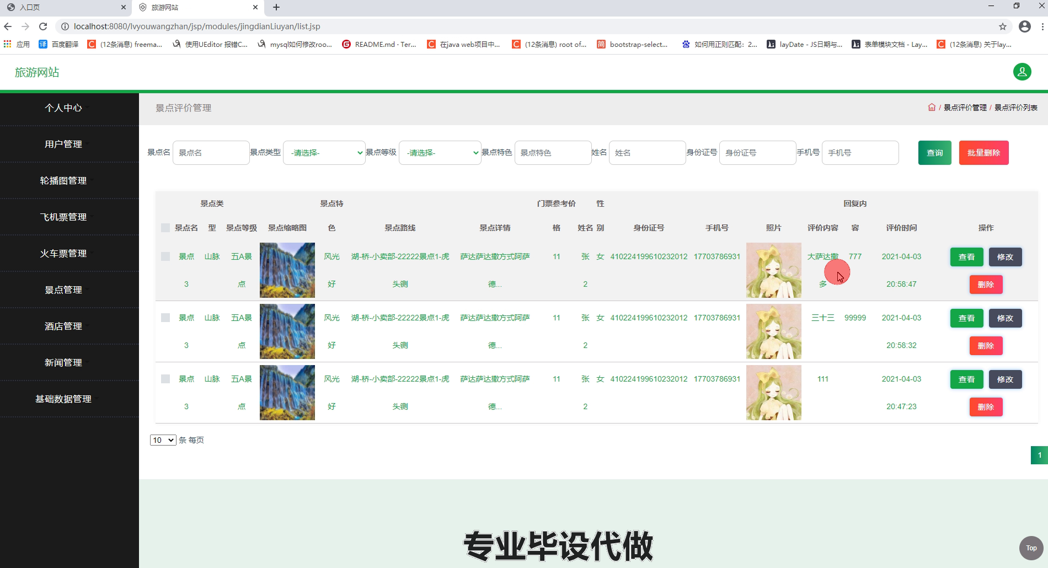Click 删除 for the 777 reply row
Viewport: 1048px width, 568px height.
click(986, 285)
